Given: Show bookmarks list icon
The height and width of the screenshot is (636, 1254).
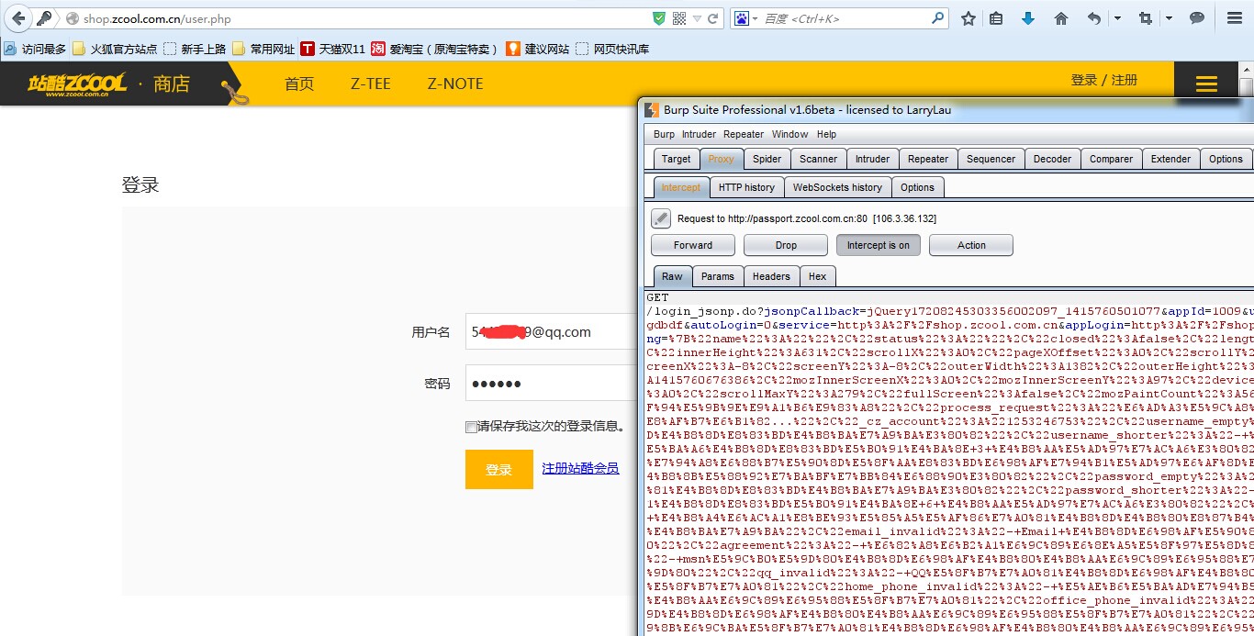Looking at the screenshot, I should 996,18.
